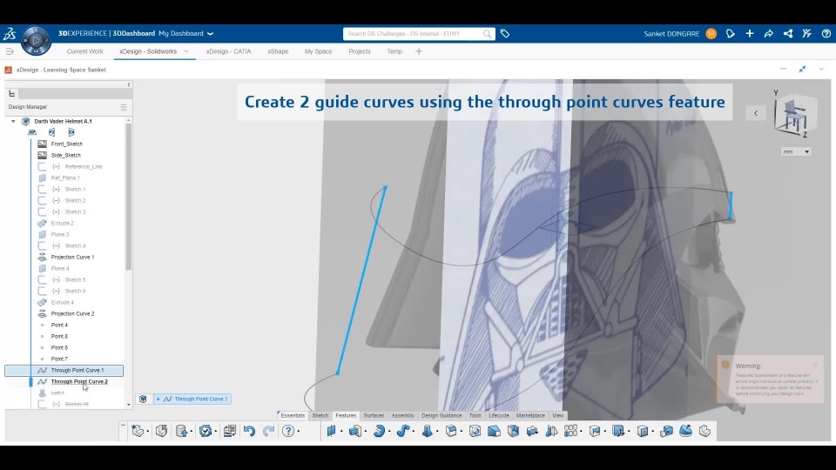Toggle the Sketch.4 box in tree

click(42, 245)
